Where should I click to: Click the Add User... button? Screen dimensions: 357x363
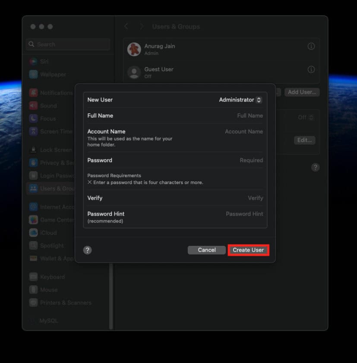click(302, 92)
